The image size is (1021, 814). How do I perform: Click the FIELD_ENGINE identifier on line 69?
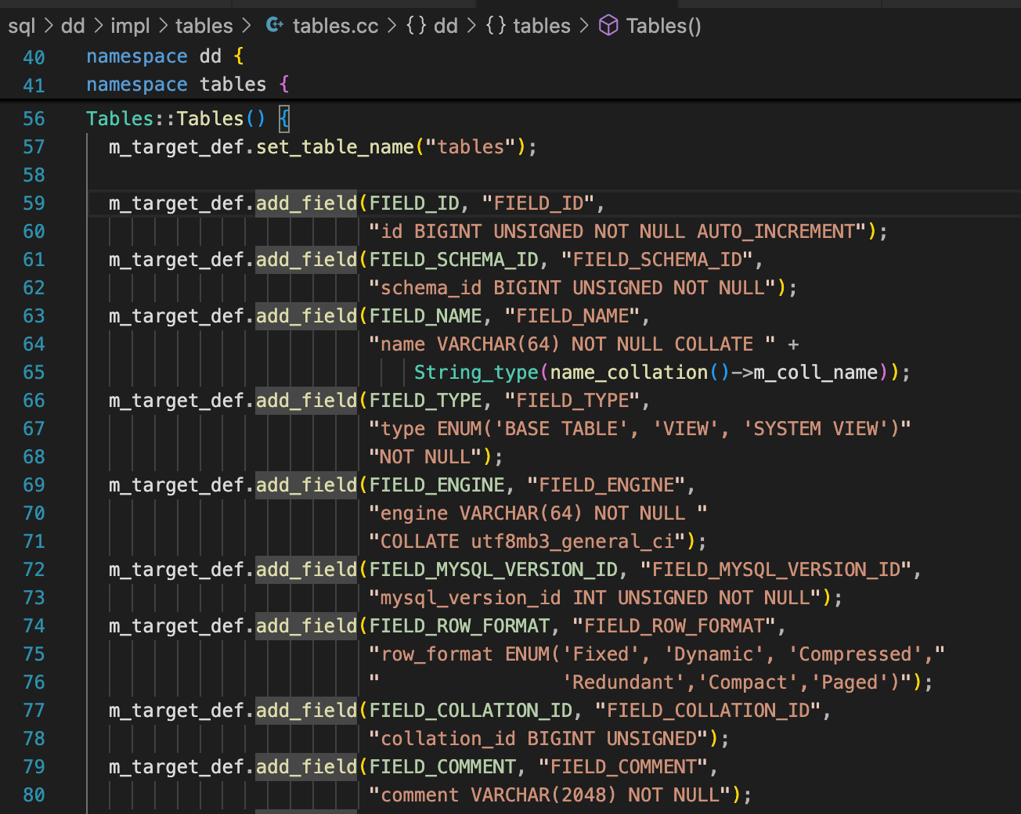(x=436, y=485)
